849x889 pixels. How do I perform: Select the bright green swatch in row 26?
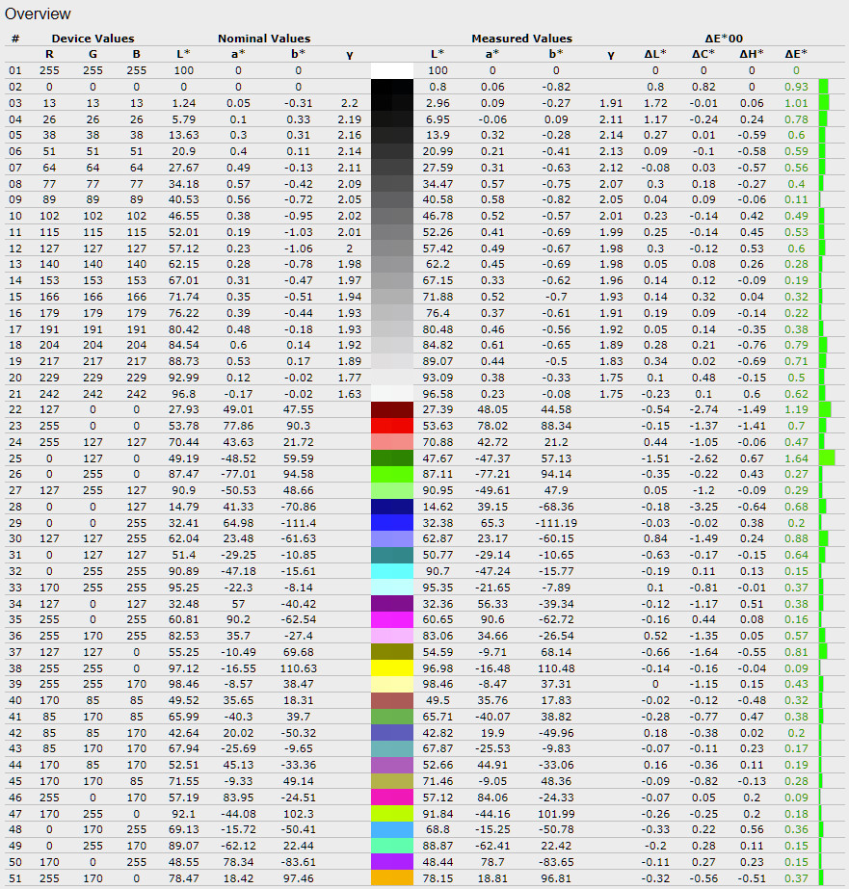coord(392,475)
